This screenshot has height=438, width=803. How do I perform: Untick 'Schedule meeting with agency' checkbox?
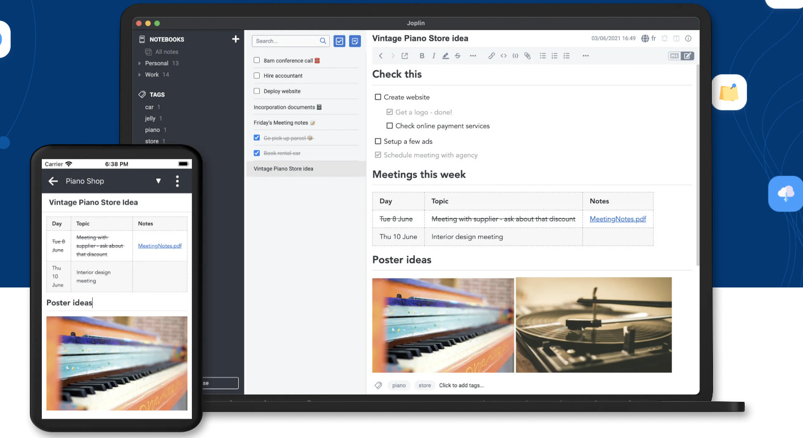click(x=378, y=155)
